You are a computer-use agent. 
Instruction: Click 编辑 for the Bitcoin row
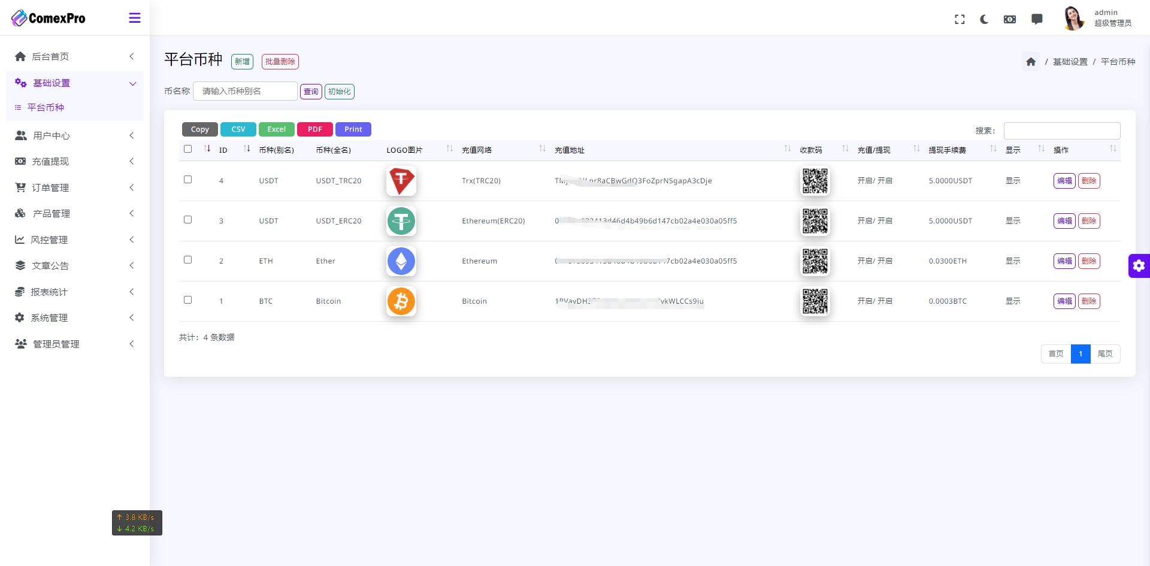point(1064,301)
